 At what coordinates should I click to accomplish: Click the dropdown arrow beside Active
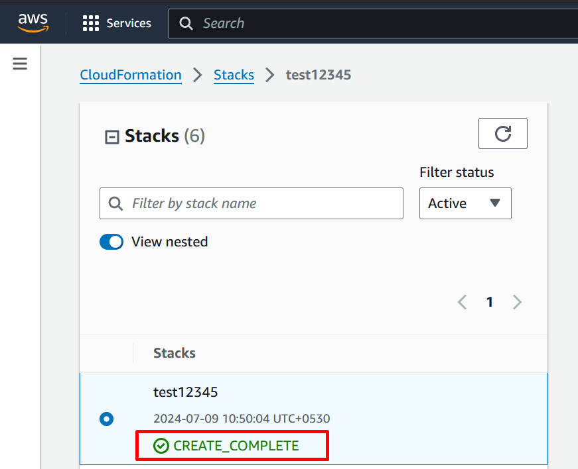point(494,203)
